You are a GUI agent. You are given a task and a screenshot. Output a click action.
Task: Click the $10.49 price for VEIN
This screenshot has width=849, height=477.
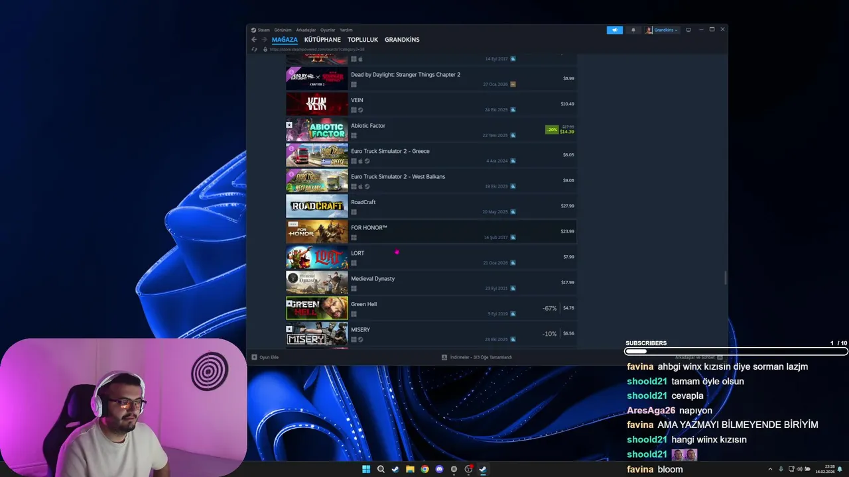point(567,104)
